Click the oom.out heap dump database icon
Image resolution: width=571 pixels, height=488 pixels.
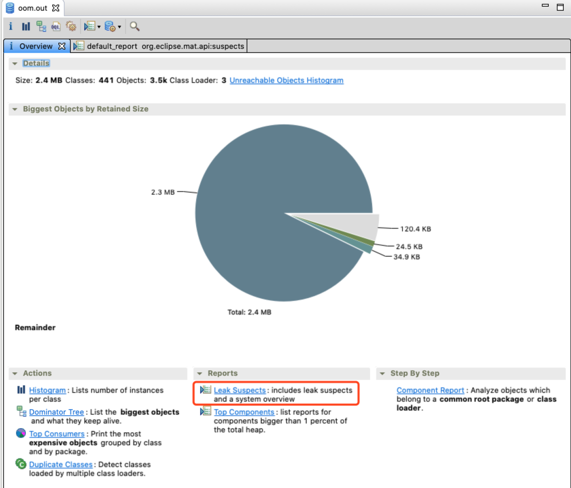click(10, 8)
